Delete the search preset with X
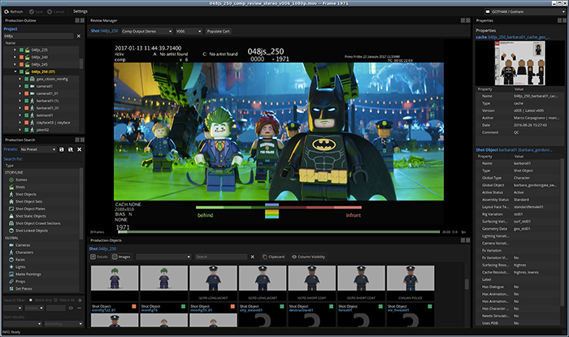569x337 pixels. pos(79,149)
